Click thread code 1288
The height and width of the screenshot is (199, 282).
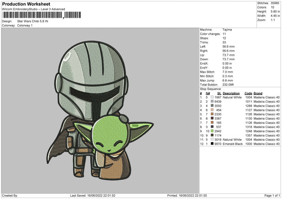pyautogui.click(x=249, y=106)
